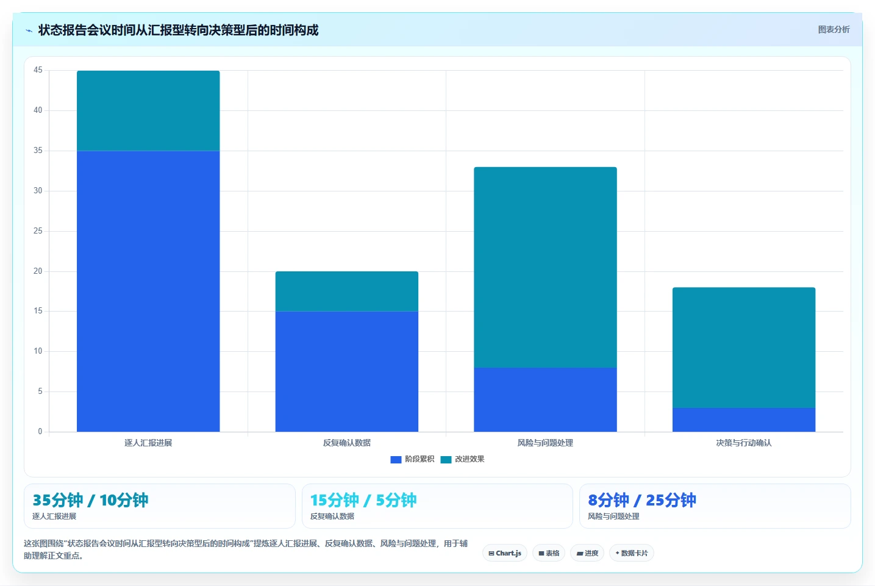Screen dimensions: 875x586
Task: Select the blue segment of 逐人汇报进展 bar
Action: 148,291
